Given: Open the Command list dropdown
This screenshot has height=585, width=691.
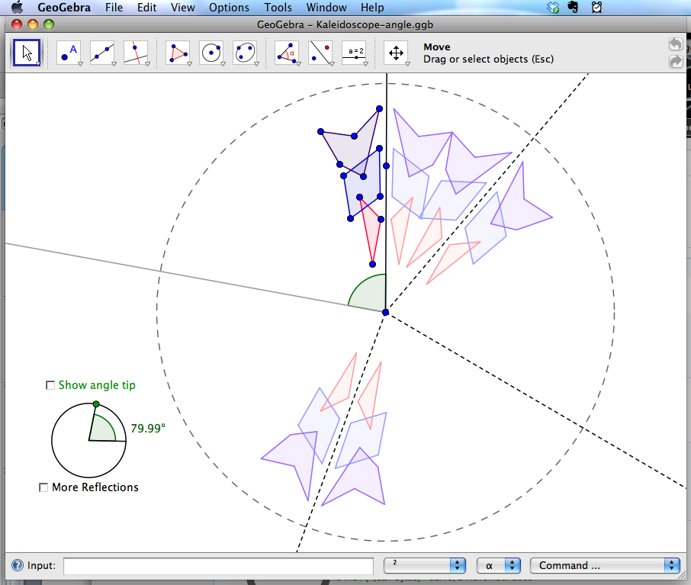Looking at the screenshot, I should pos(605,565).
